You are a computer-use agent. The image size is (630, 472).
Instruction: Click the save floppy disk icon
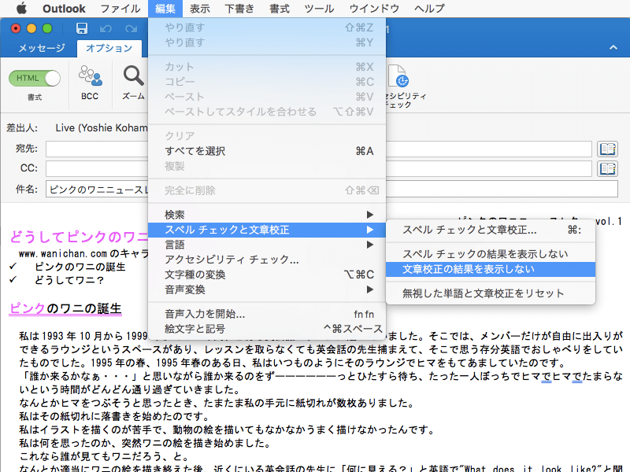click(82, 28)
